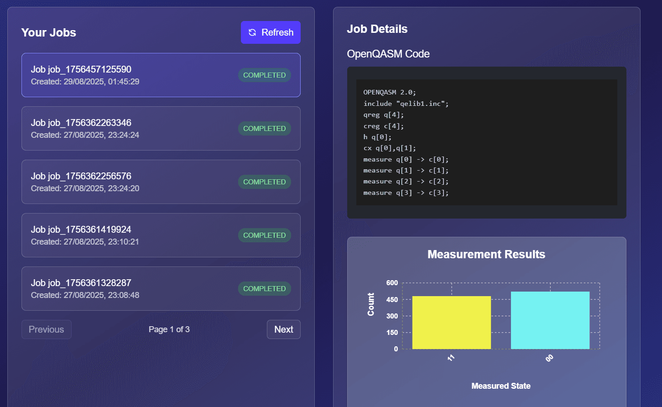
Task: Click COMPLETED badge on job_1756361419924
Action: click(265, 235)
